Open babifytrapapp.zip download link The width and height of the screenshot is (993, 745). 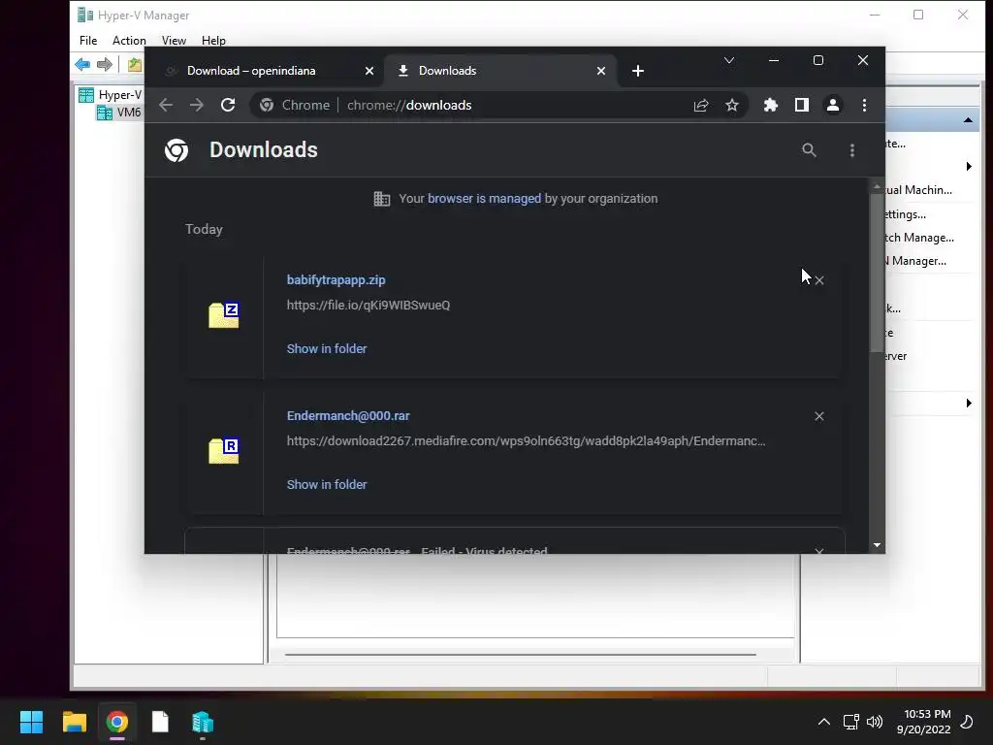(336, 280)
